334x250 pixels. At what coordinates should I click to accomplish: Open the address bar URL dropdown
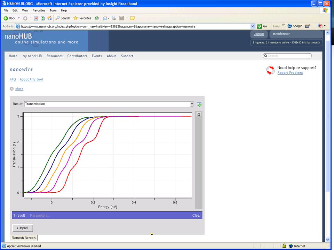click(253, 26)
